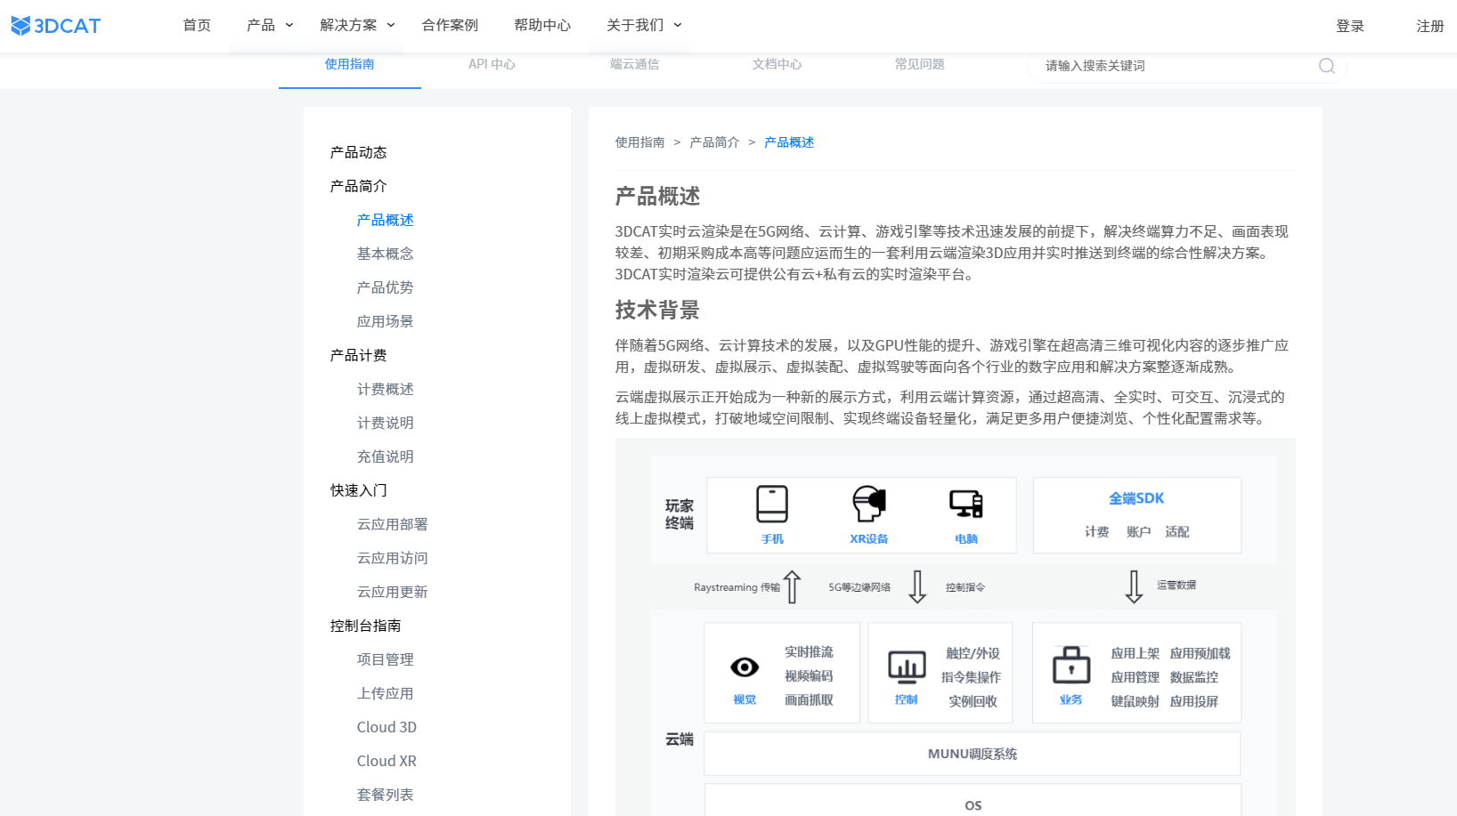Image resolution: width=1457 pixels, height=816 pixels.
Task: Click the MUNU调度系统 box in diagram
Action: 973,754
